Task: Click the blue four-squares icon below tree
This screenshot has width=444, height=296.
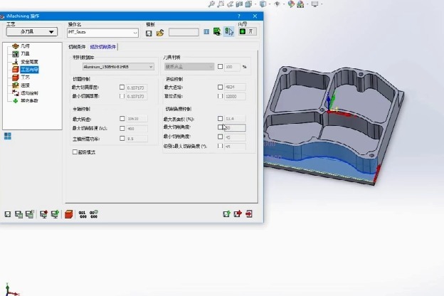Action: [x=8, y=136]
